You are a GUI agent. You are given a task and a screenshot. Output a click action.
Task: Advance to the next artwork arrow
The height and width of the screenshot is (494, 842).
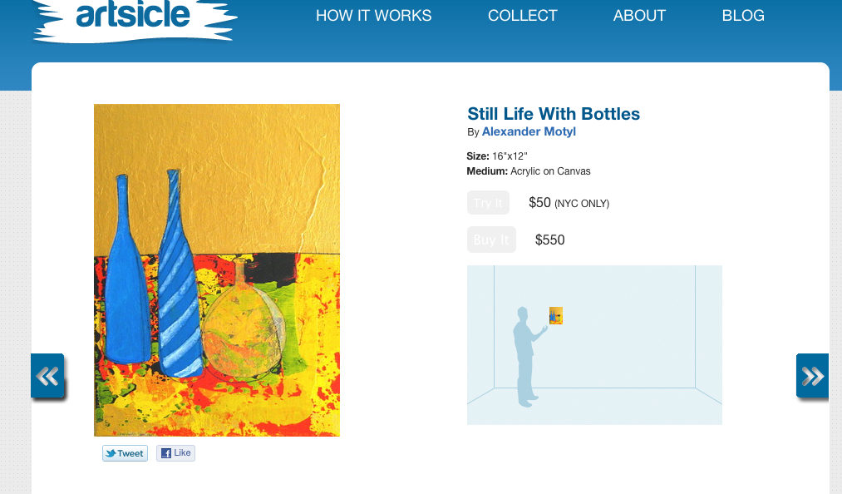812,377
